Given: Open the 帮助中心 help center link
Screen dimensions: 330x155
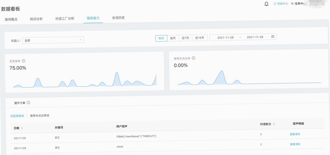Looking at the screenshot, I should click(281, 4).
